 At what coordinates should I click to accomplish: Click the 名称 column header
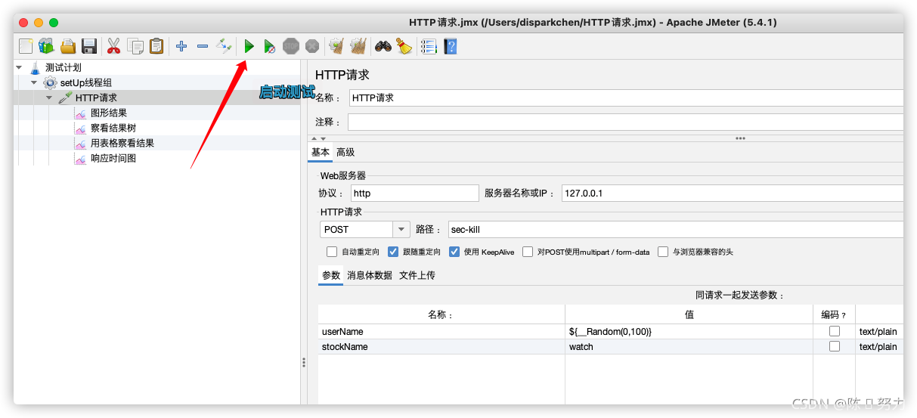(x=441, y=314)
